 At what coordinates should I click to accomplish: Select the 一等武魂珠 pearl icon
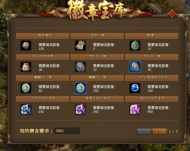pyautogui.click(x=26, y=45)
